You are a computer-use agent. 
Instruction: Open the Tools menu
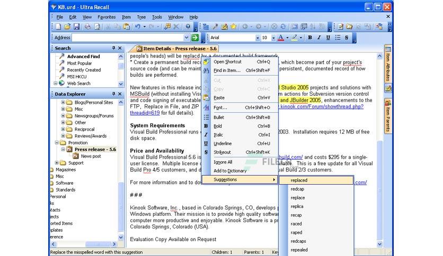157,17
